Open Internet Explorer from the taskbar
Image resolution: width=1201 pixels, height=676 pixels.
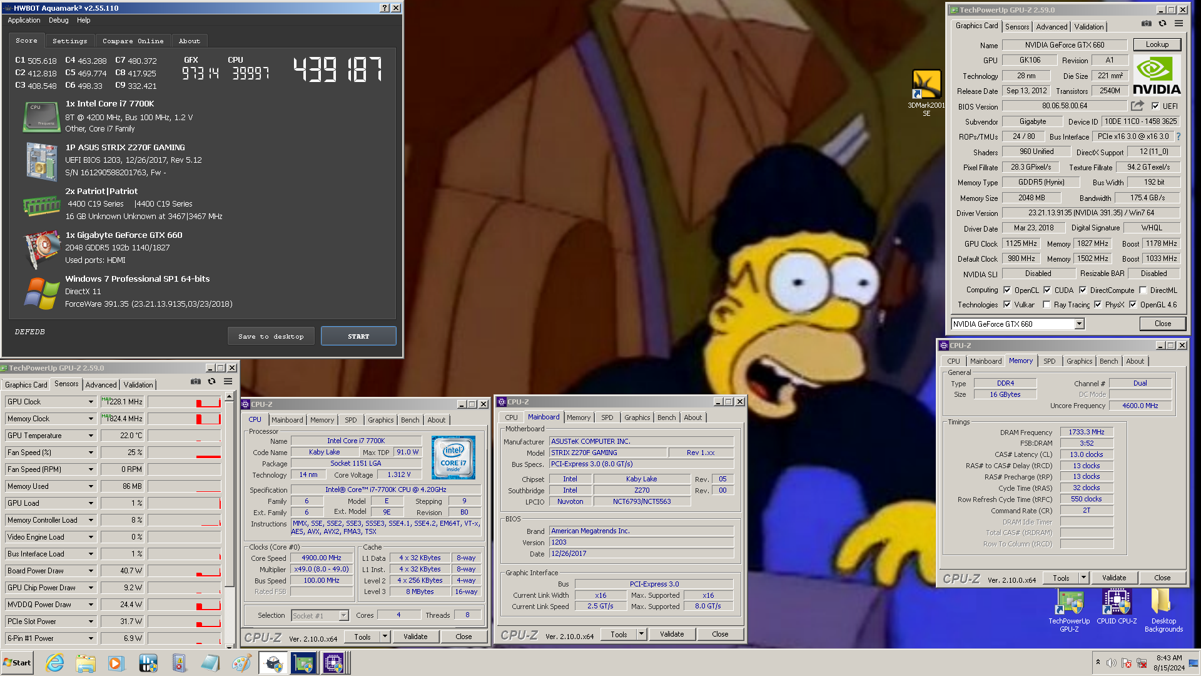[55, 663]
